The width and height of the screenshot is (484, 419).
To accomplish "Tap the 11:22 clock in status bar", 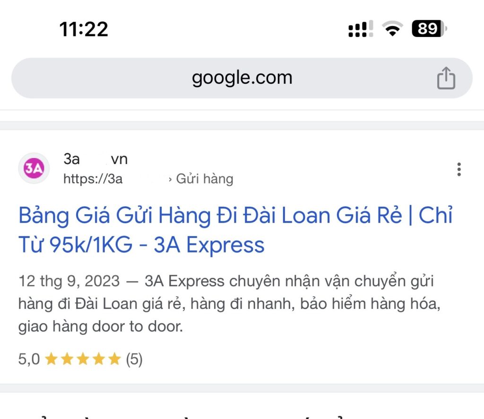I will pyautogui.click(x=84, y=29).
